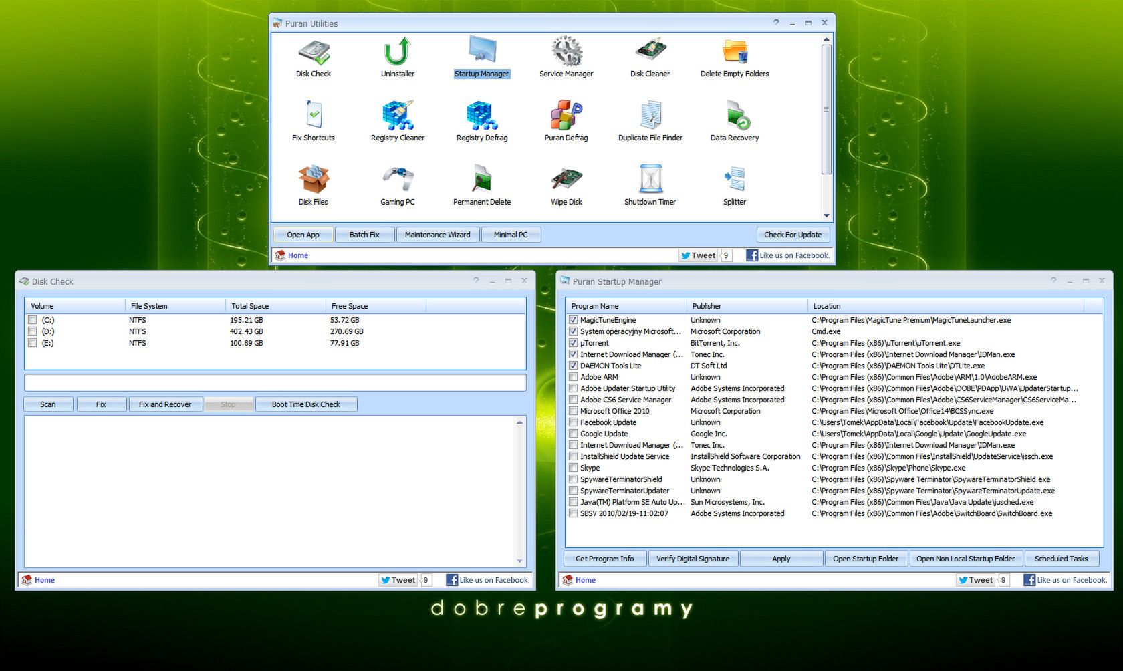Sort by File System column header
The image size is (1123, 671).
(x=175, y=306)
